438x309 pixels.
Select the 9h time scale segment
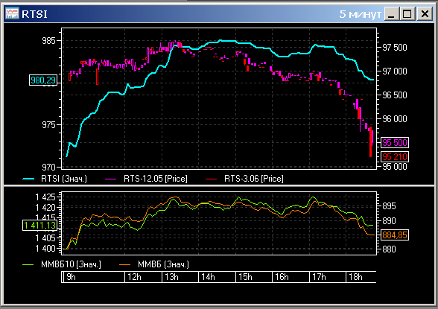[93, 277]
